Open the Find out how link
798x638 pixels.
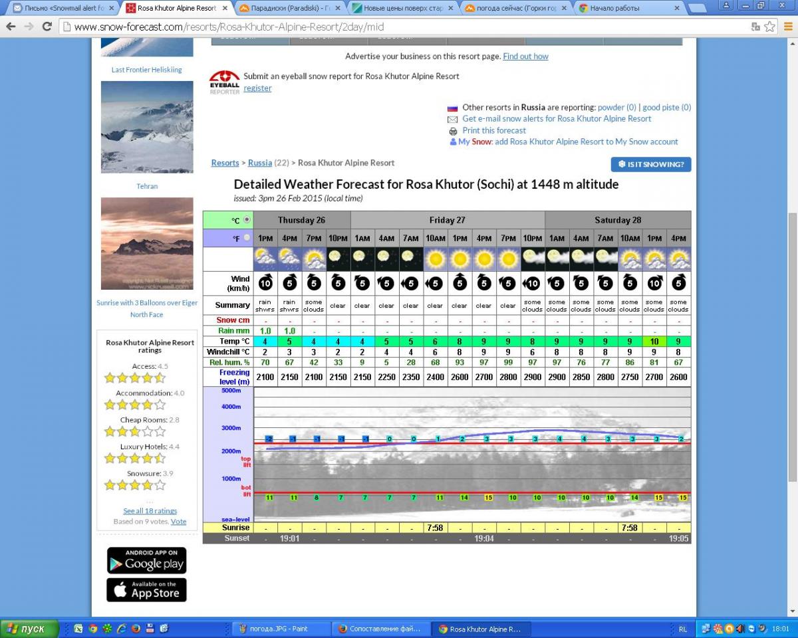(525, 56)
